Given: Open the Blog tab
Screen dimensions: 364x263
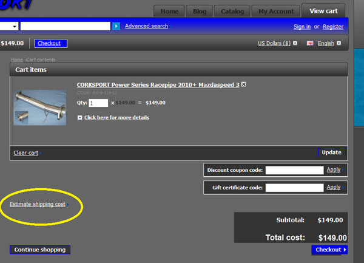Looking at the screenshot, I should click(x=200, y=12).
